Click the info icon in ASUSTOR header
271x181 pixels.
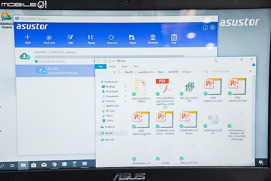(x=205, y=27)
